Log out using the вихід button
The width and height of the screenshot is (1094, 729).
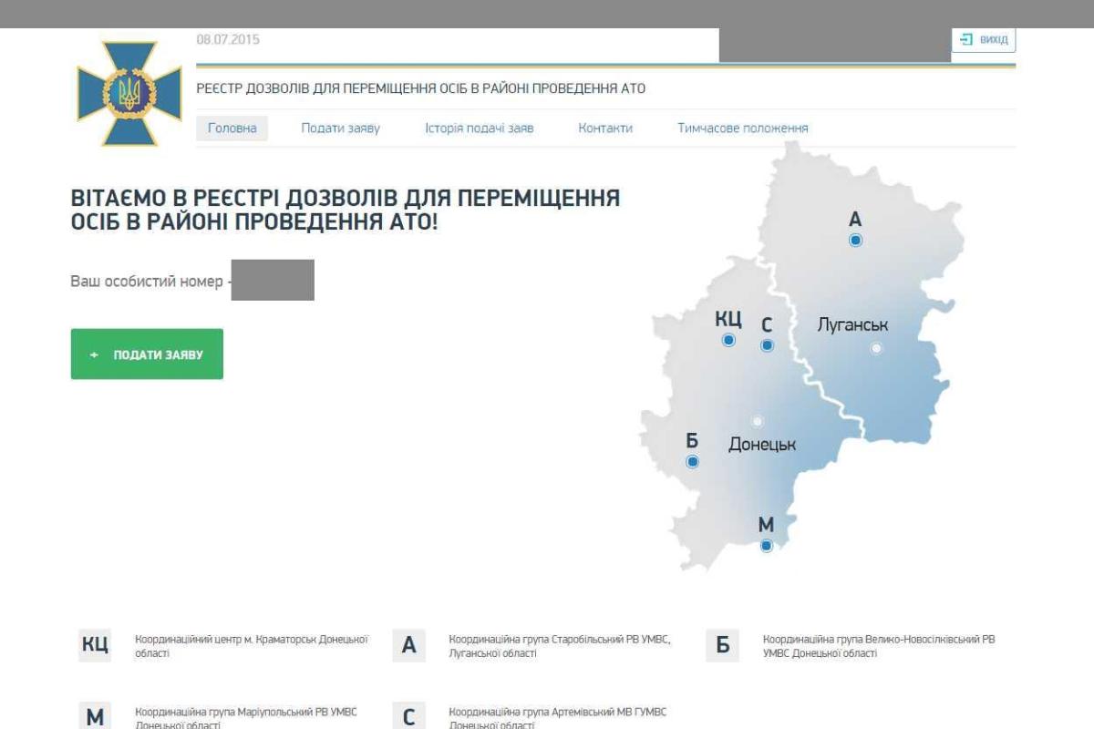pyautogui.click(x=984, y=40)
